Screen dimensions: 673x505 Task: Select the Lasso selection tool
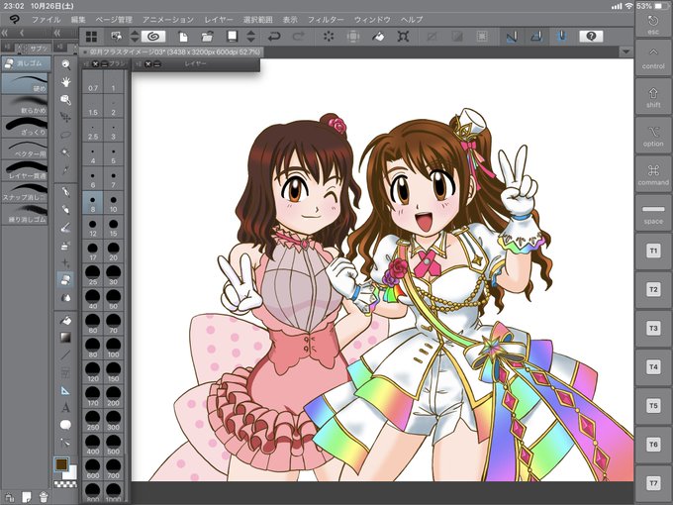(65, 135)
